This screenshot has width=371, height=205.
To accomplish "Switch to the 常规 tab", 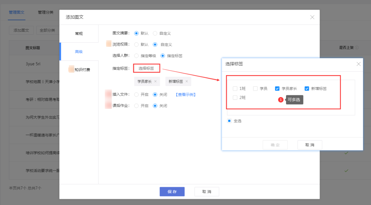I will pos(79,33).
